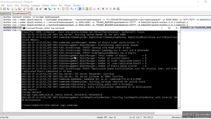Click the Redo arrow icon
The image size is (211, 119).
coord(41,9)
